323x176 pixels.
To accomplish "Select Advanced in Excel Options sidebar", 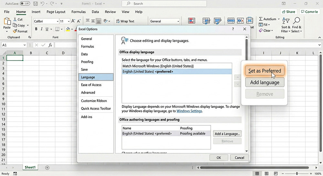I will click(96, 92).
